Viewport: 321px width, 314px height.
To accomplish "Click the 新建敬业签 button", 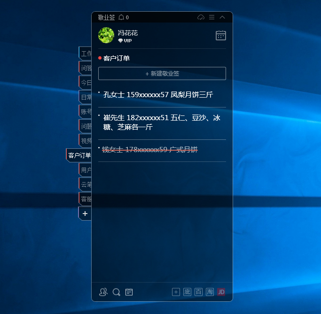I will tap(162, 74).
